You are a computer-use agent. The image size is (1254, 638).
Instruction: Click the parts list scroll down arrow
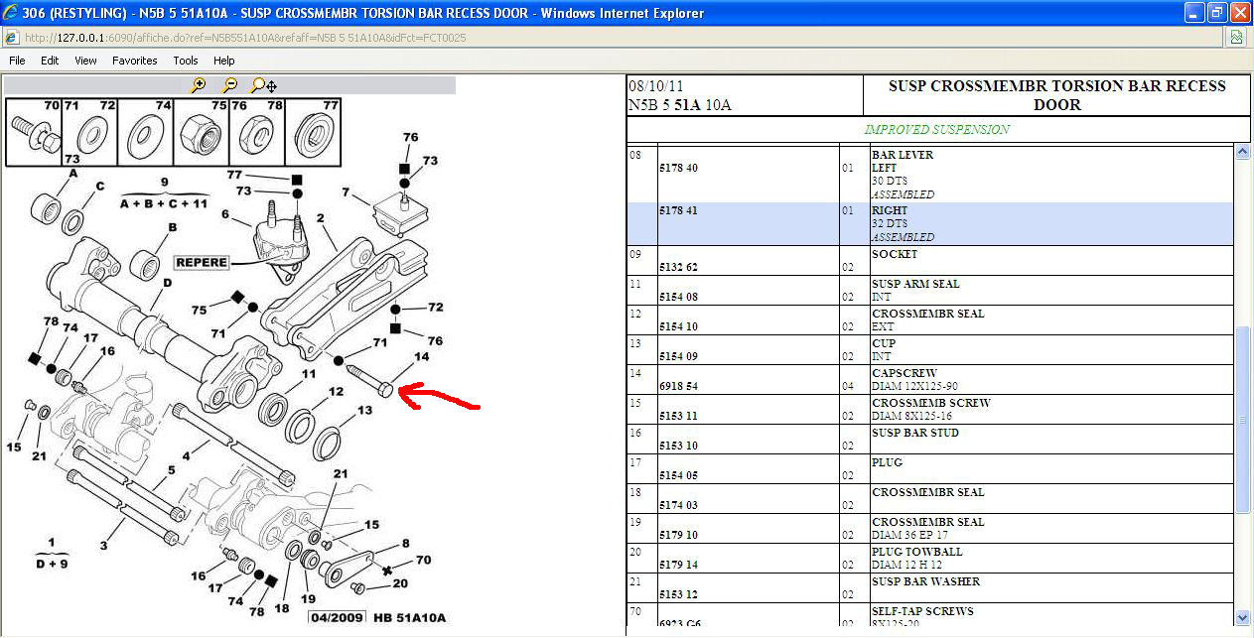coord(1241,618)
